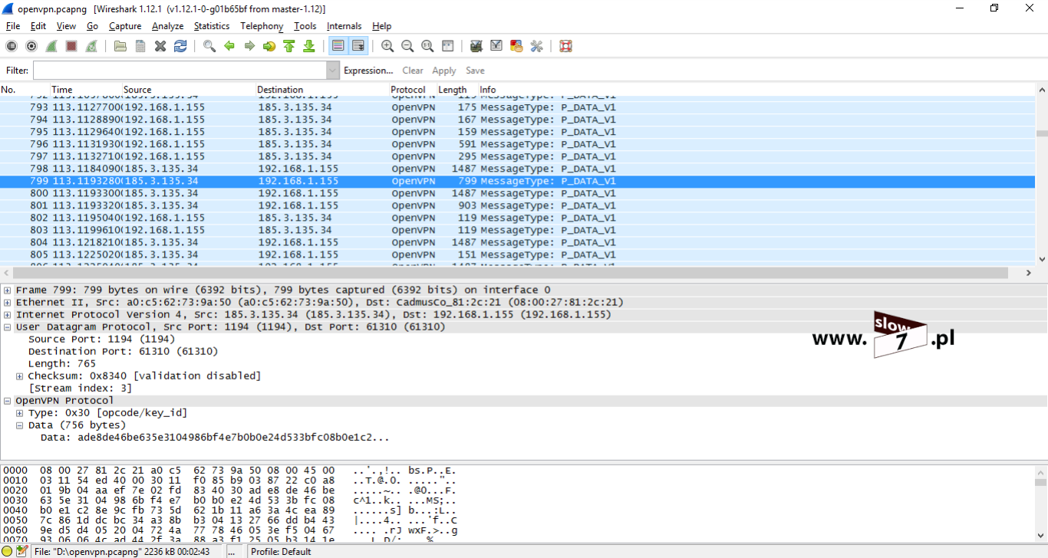Open the Telephony menu
The width and height of the screenshot is (1048, 558).
click(x=262, y=26)
